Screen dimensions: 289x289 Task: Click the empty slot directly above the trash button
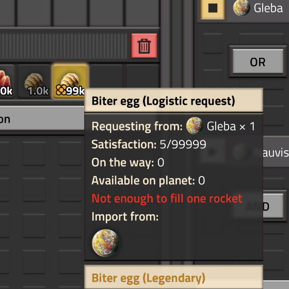[142, 12]
